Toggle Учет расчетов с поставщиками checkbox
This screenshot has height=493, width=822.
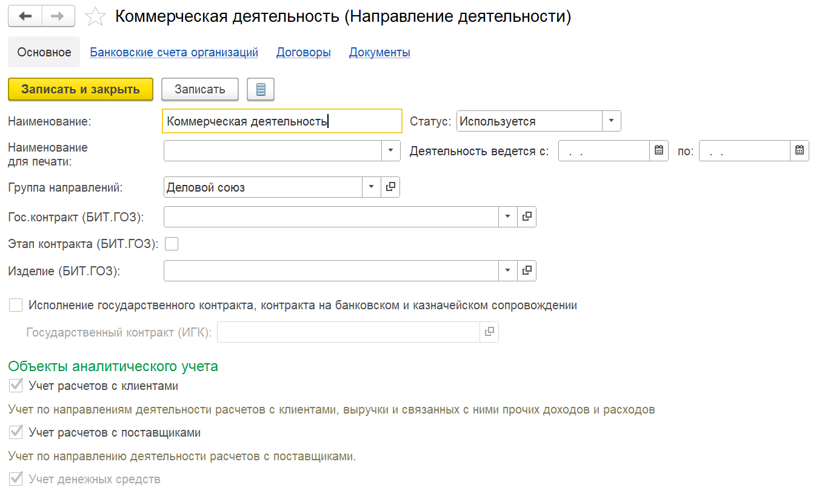coord(16,432)
